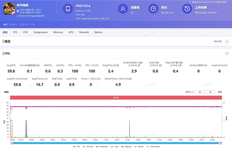Image resolution: width=232 pixels, height=150 pixels.
Task: Open help icon next to Smooth metric
Action: pyautogui.click(x=38, y=65)
